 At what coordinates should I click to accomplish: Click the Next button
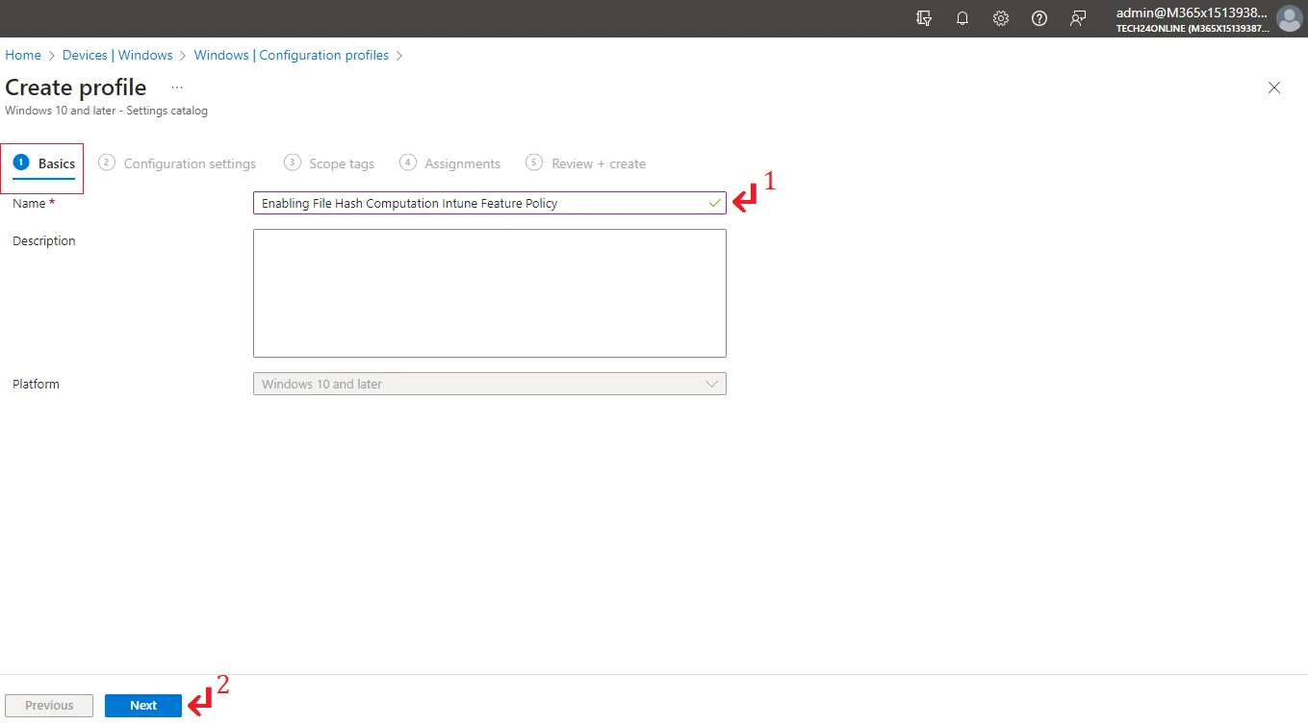pyautogui.click(x=143, y=705)
